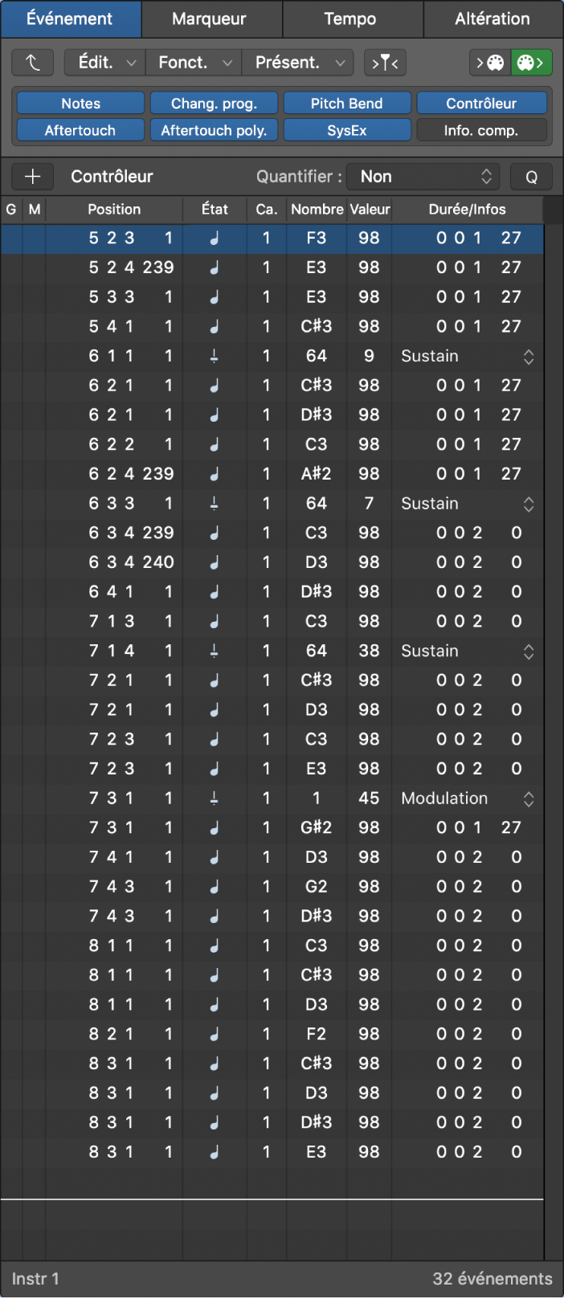Click the M column header
The width and height of the screenshot is (564, 1299).
click(35, 210)
